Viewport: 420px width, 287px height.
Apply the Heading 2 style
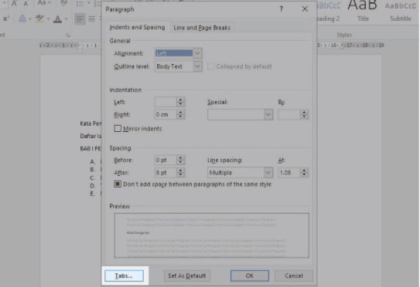tap(329, 11)
